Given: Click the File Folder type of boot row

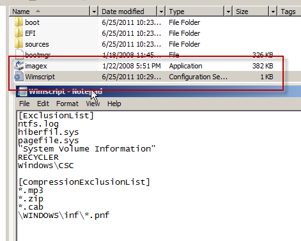Looking at the screenshot, I should click(x=185, y=22).
